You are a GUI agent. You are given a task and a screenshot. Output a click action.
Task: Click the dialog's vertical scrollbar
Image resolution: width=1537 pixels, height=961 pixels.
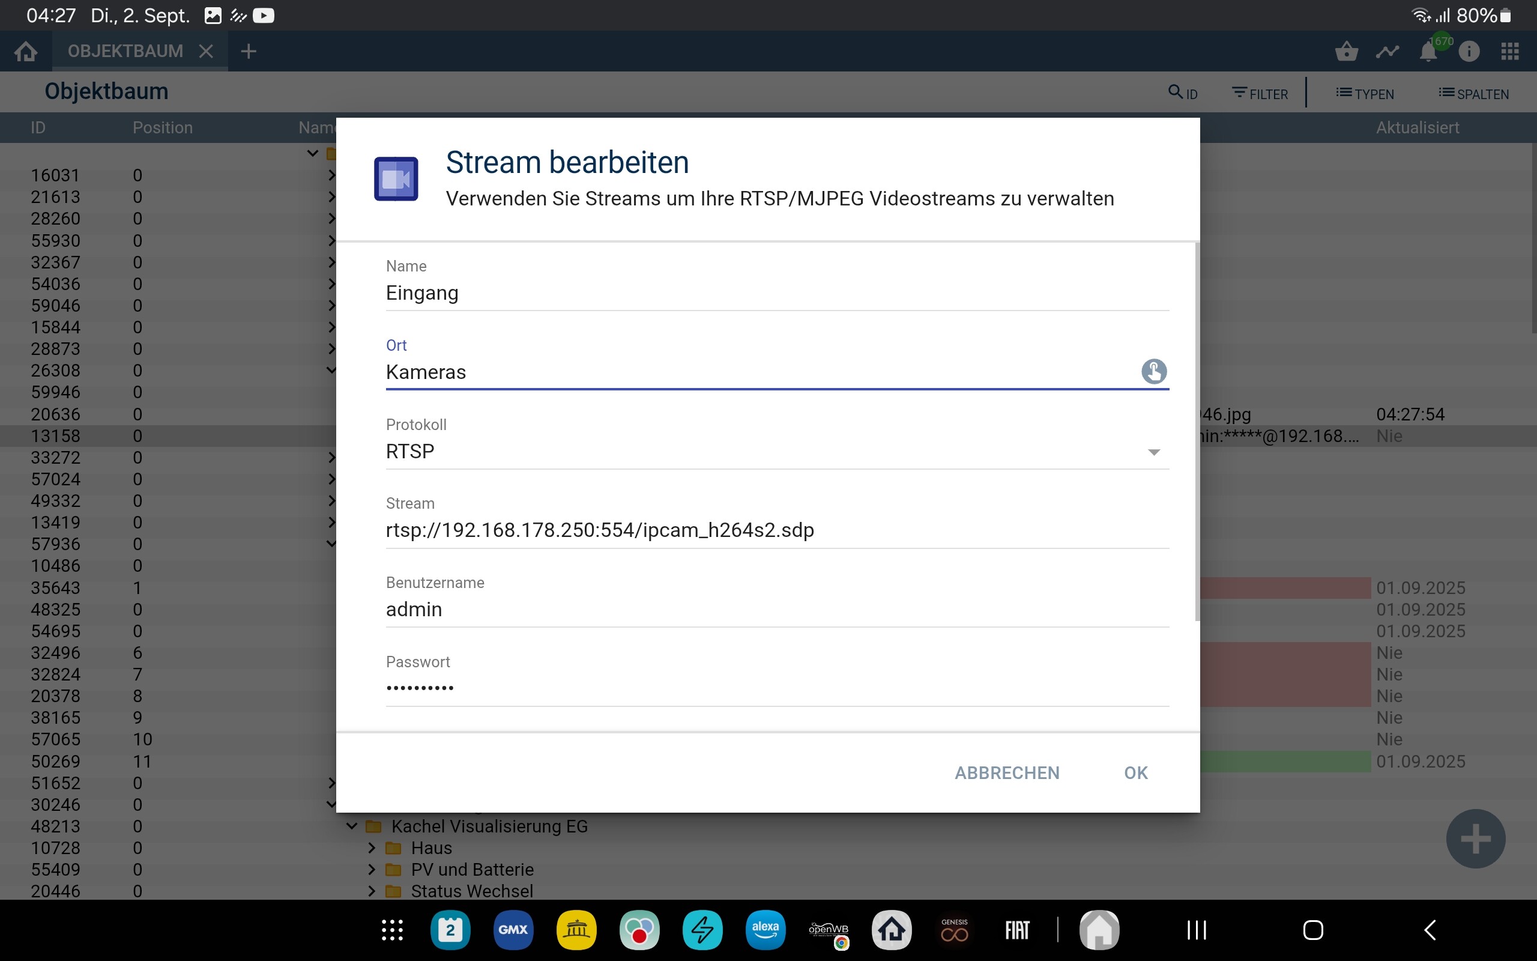click(x=1197, y=432)
